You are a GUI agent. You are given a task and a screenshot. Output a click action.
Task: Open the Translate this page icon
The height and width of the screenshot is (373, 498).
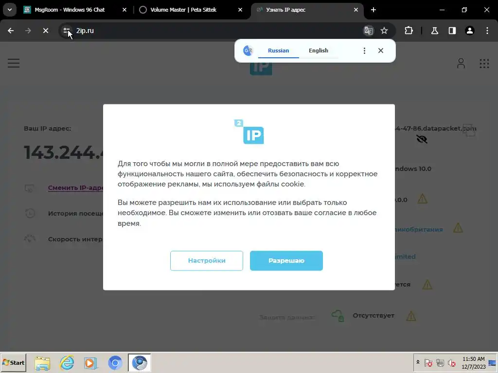point(369,31)
